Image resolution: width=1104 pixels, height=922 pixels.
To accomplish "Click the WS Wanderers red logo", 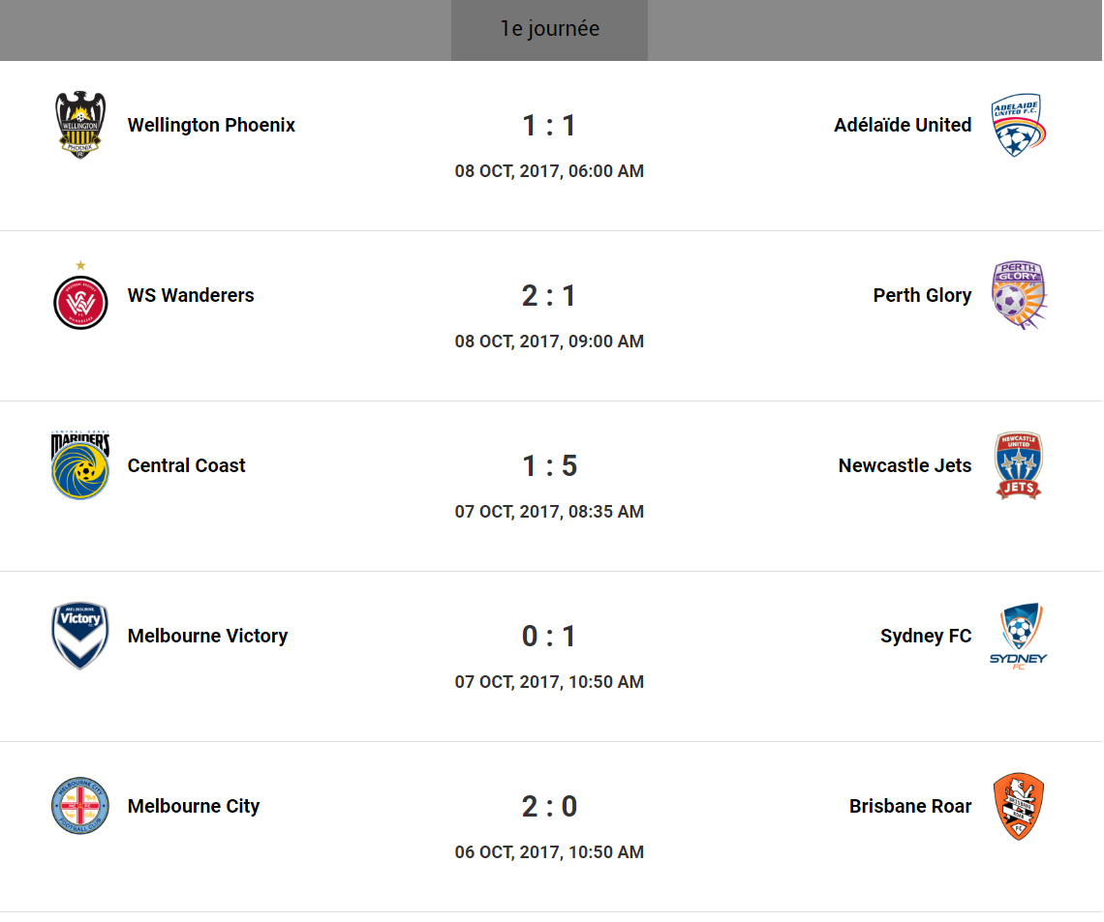I will coord(80,301).
